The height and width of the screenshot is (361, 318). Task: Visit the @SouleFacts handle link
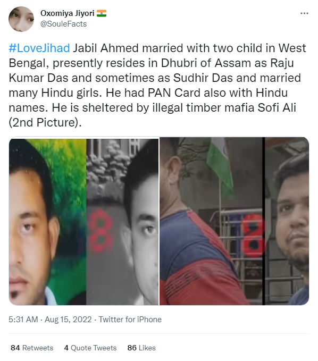64,24
